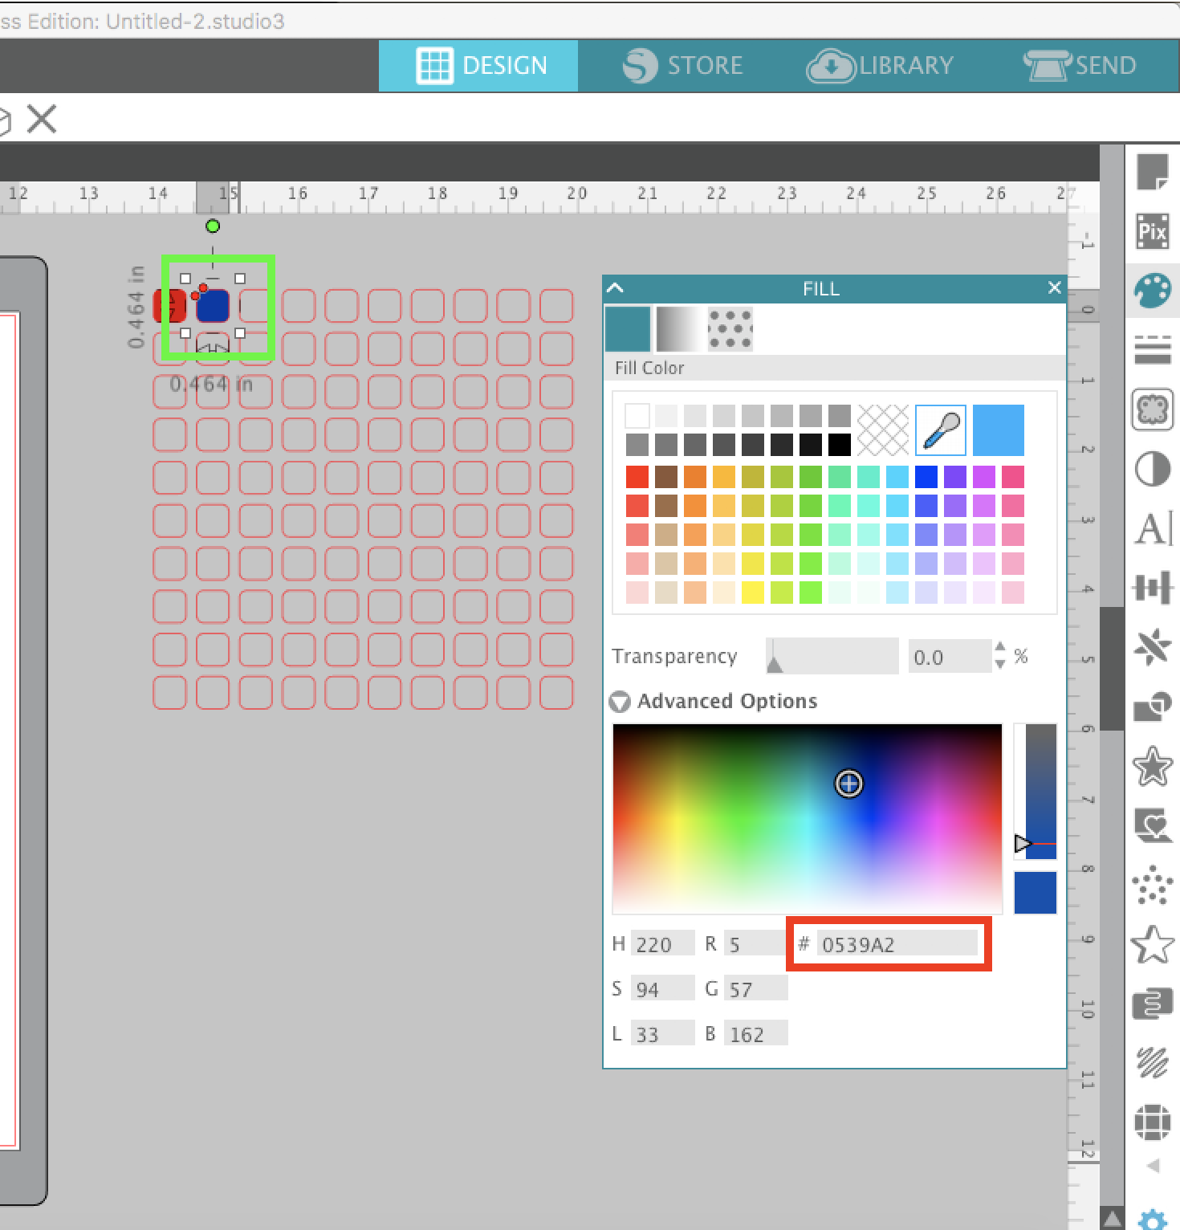Click the green rotation handle above selection
The height and width of the screenshot is (1230, 1180).
click(x=212, y=226)
